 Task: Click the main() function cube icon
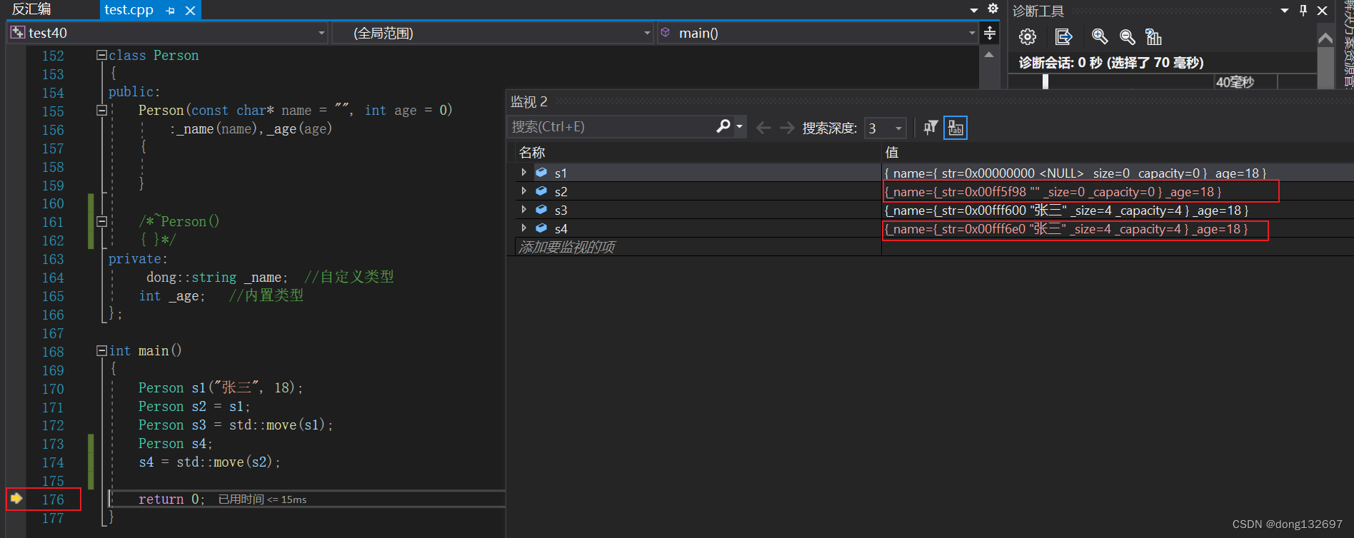click(x=666, y=32)
